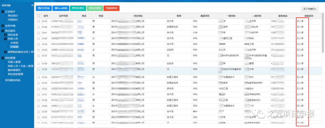Image resolution: width=325 pixels, height=128 pixels.
Task: Select the checkbox of highlighted row 0135
Action: coord(39,69)
